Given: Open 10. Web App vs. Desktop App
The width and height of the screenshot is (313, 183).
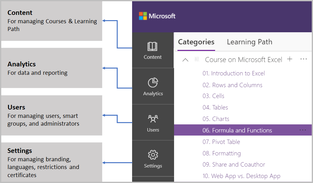Looking at the screenshot, I should [x=241, y=176].
